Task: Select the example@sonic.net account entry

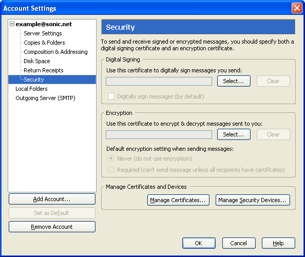Action: pyautogui.click(x=44, y=24)
